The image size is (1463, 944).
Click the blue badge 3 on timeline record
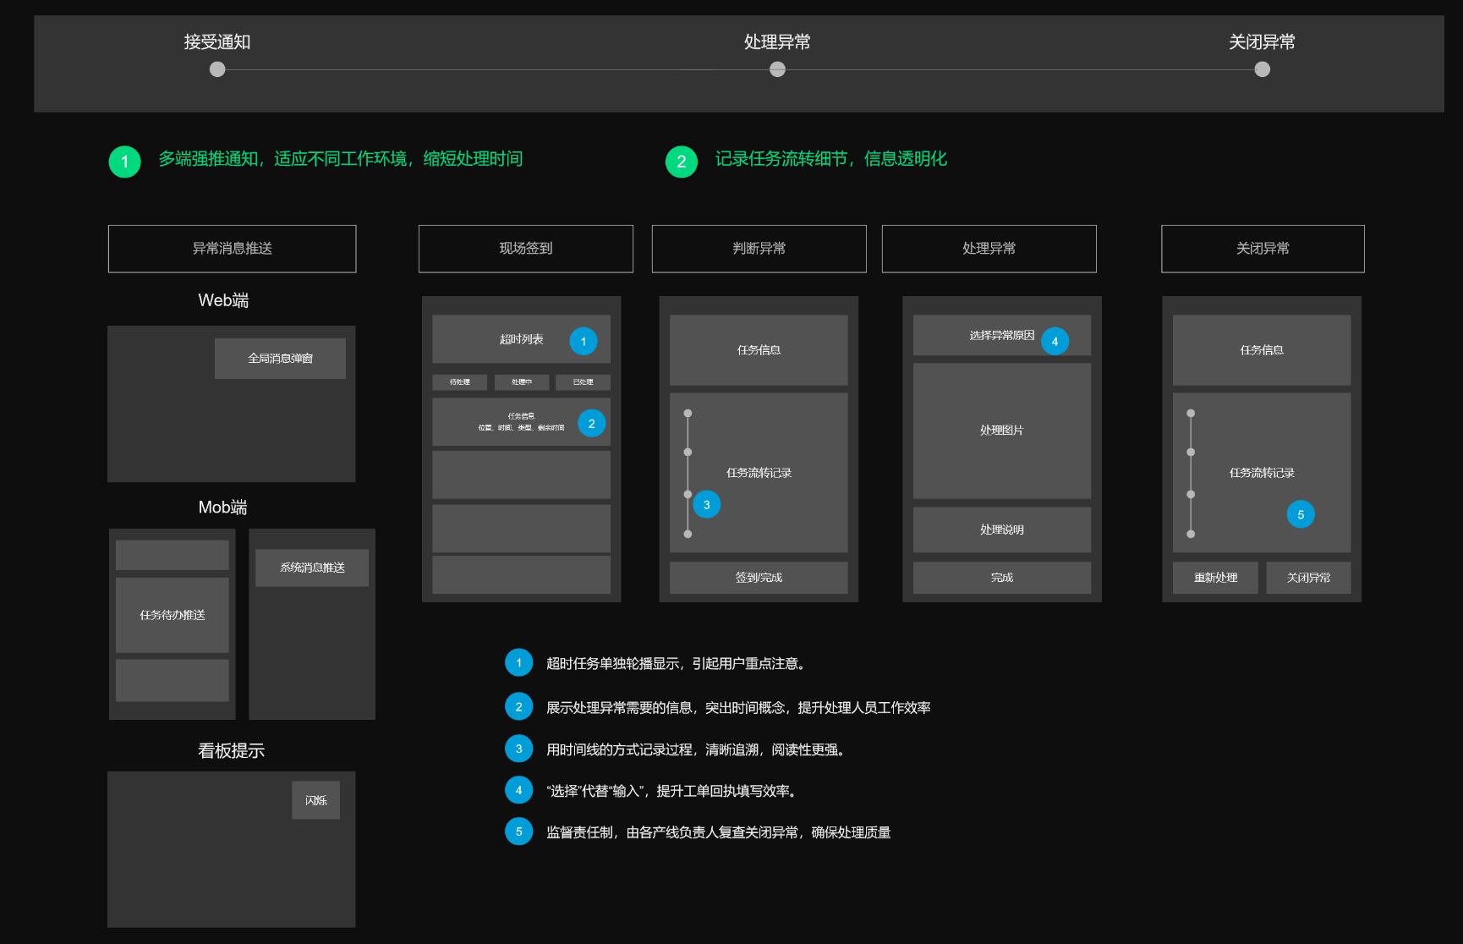pos(707,505)
